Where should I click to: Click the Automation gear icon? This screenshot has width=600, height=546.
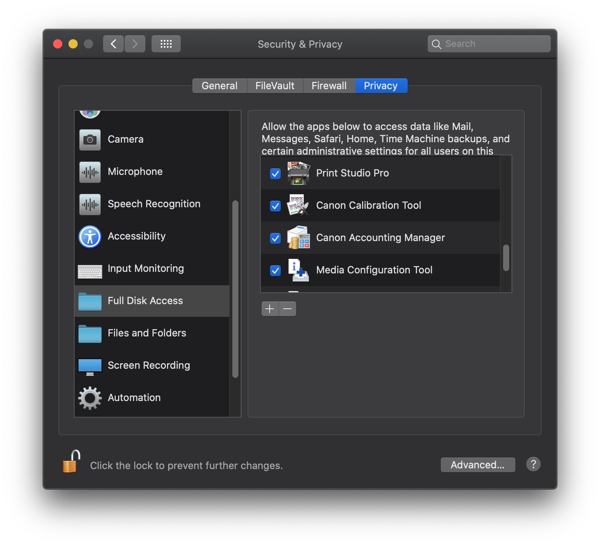point(90,398)
